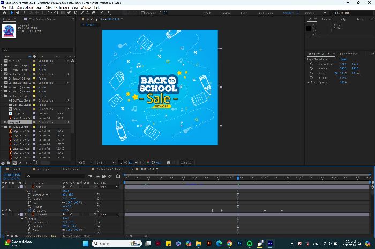The image size is (375, 249).
Task: Click black color swatch in Info panel
Action: point(309,28)
